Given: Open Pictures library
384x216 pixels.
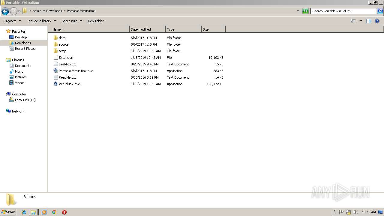Looking at the screenshot, I should 21,77.
